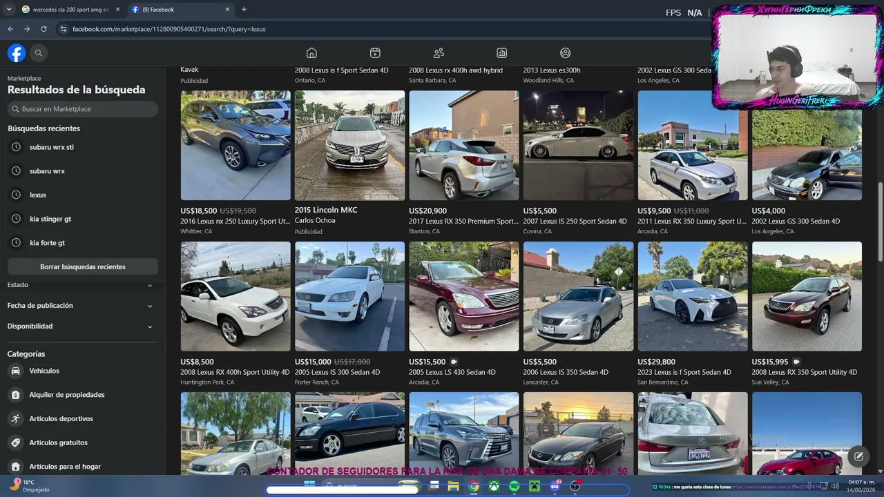
Task: Click the Facebook search magnifier icon
Action: tap(39, 53)
